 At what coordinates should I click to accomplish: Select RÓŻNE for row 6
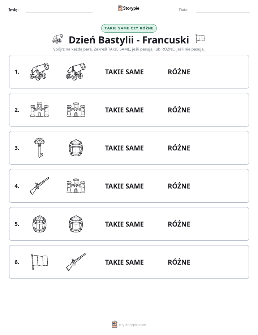(179, 262)
